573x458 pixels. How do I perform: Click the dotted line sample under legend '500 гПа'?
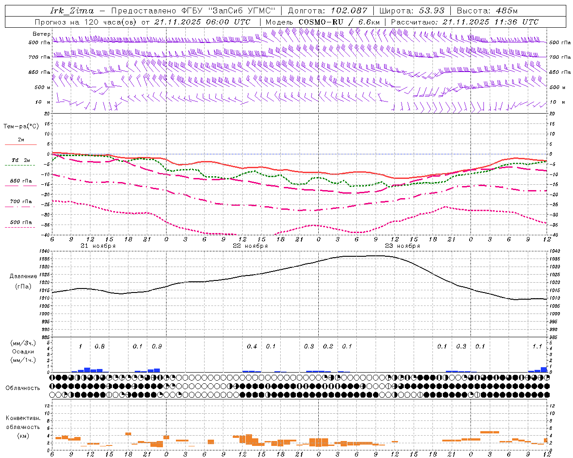[21, 227]
